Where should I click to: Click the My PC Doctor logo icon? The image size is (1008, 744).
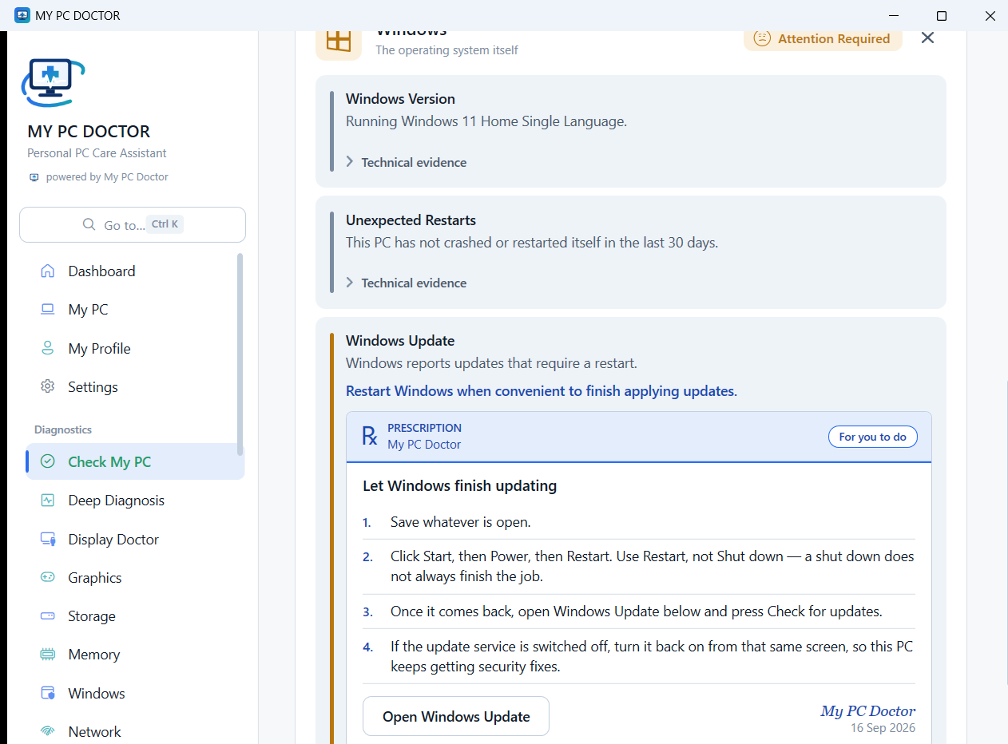pos(53,82)
